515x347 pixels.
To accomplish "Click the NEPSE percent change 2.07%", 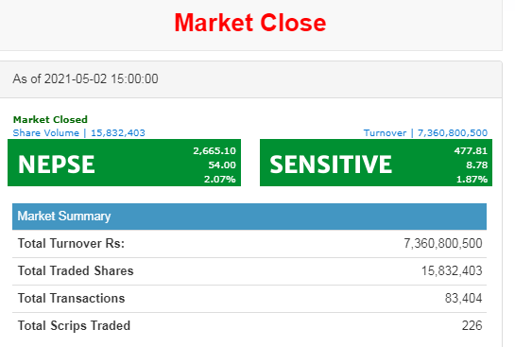I will tap(220, 179).
